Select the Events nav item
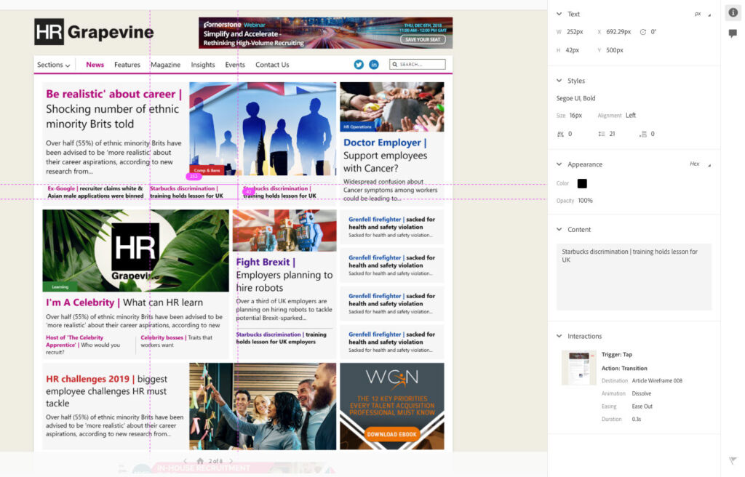Image resolution: width=745 pixels, height=477 pixels. (x=235, y=65)
